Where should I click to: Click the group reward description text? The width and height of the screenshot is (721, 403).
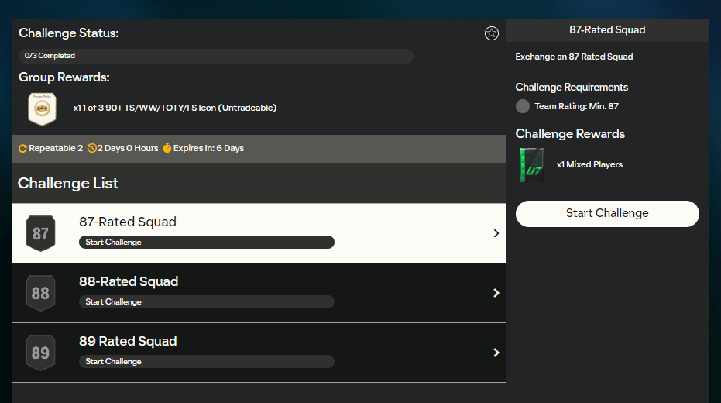tap(174, 108)
